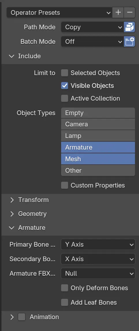Toggle the Embed Textures icon beside Path Mode
Viewport: 139px width, 331px height.
tap(129, 27)
